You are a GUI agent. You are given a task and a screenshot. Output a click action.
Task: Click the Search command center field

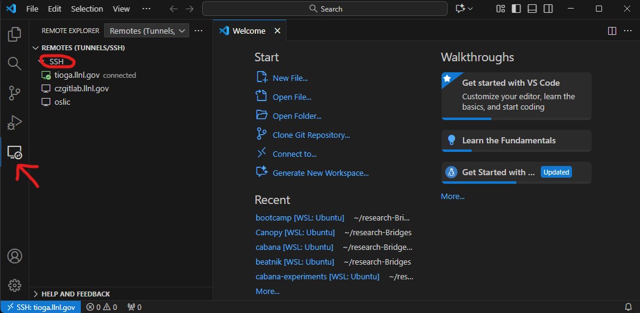325,9
